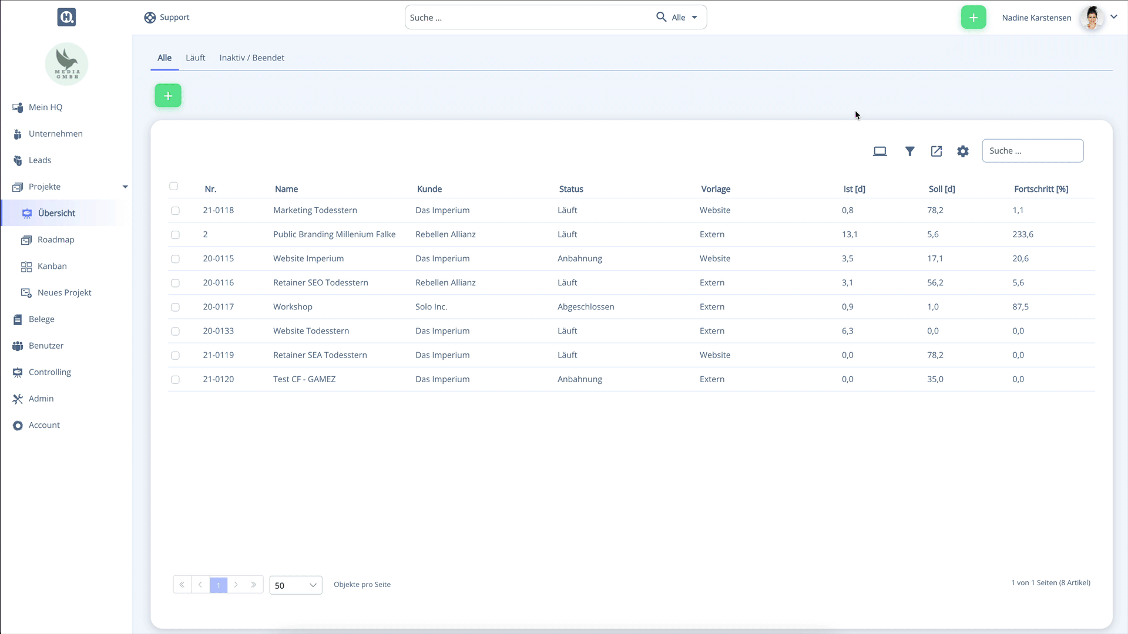
Task: Open Admin in sidebar
Action: point(41,398)
